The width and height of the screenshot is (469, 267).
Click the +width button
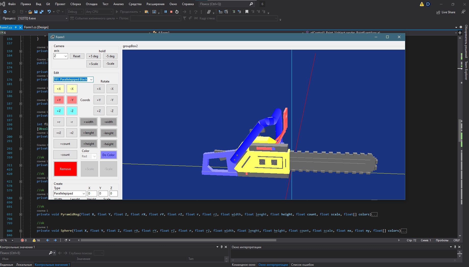point(88,122)
